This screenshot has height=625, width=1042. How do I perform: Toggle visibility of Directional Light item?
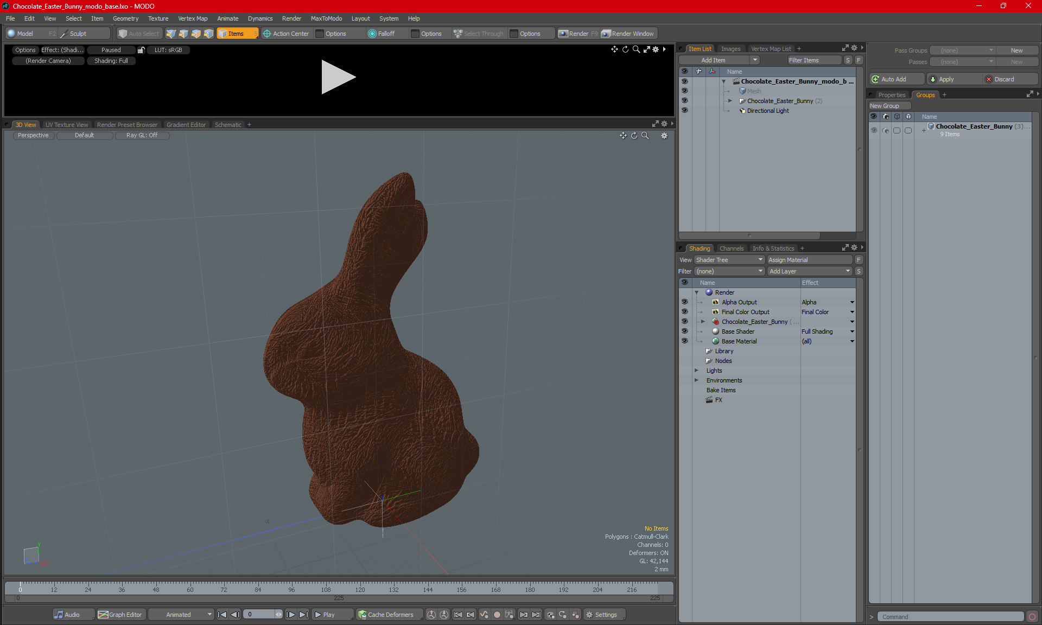pos(684,111)
